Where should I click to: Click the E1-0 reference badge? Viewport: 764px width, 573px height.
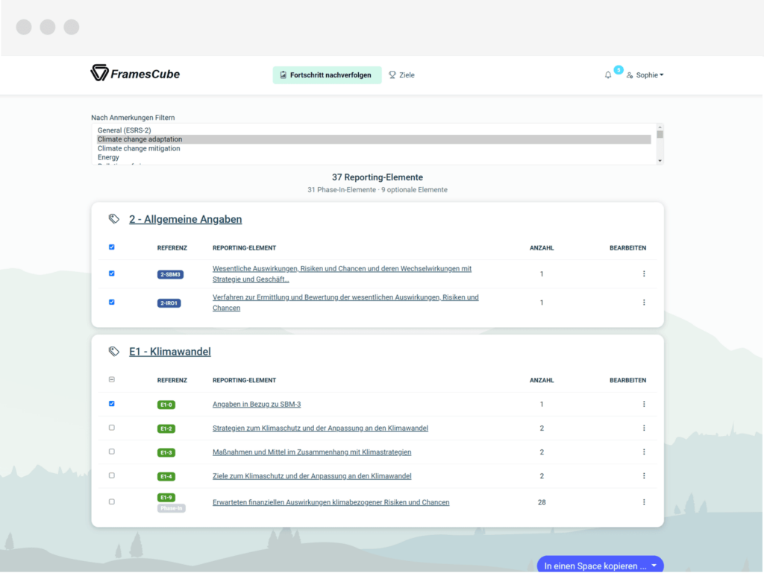coord(166,405)
